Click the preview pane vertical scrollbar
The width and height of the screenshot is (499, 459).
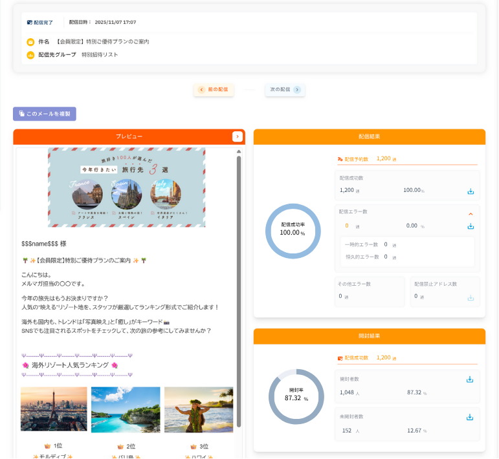tap(239, 291)
